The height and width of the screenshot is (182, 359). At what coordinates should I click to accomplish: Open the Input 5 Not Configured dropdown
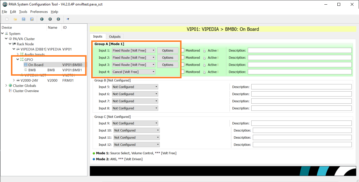(135, 87)
